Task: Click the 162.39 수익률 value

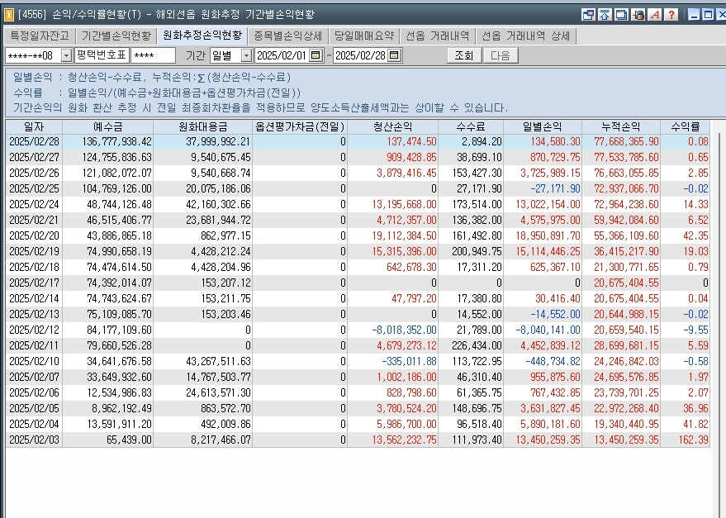Action: pos(694,440)
